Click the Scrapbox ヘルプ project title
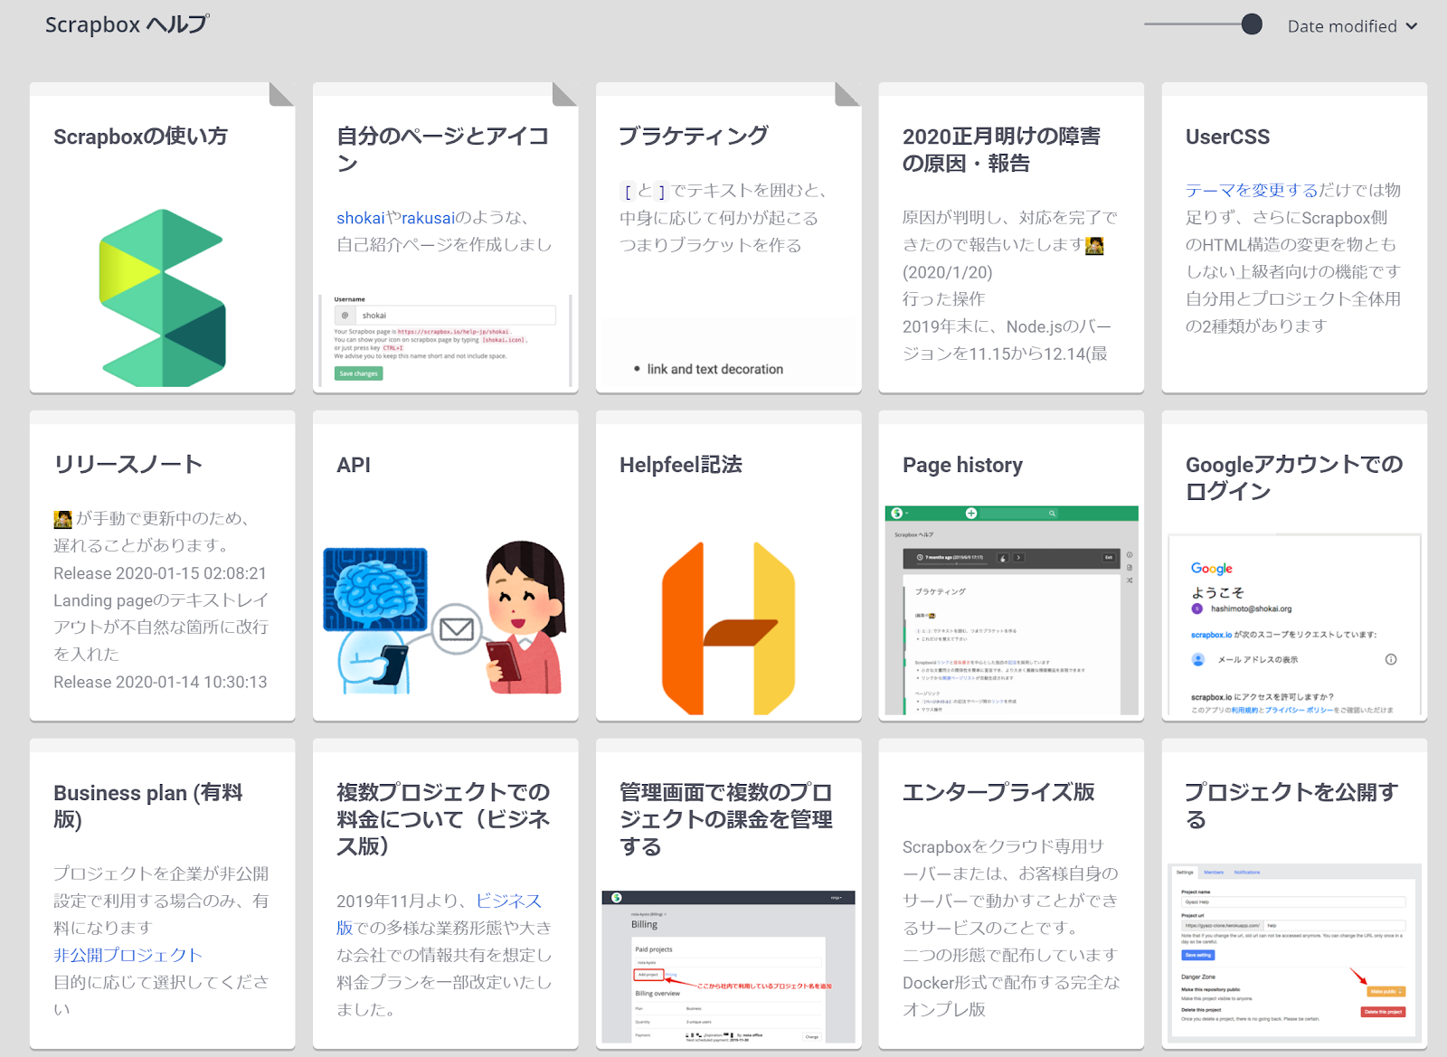1447x1057 pixels. pos(127,24)
